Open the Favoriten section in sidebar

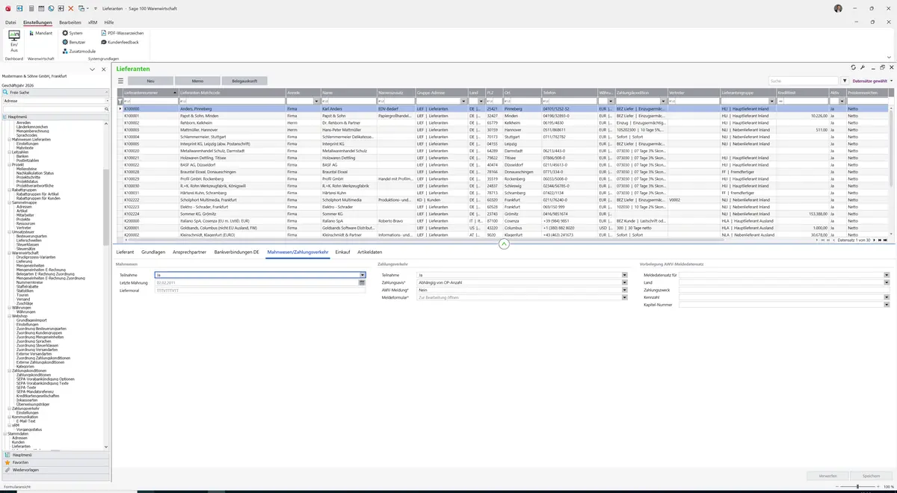coord(55,462)
